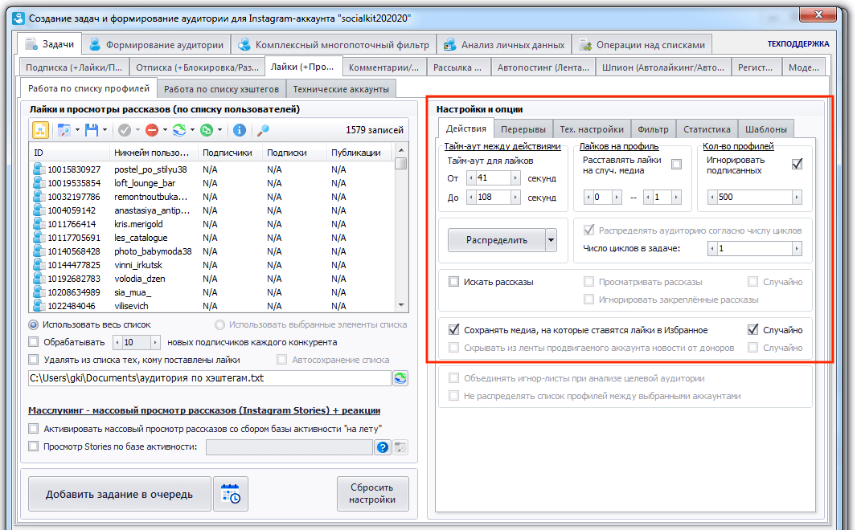857x530 pixels.
Task: Open dropdown arrow next to green copy icon
Action: point(219,130)
